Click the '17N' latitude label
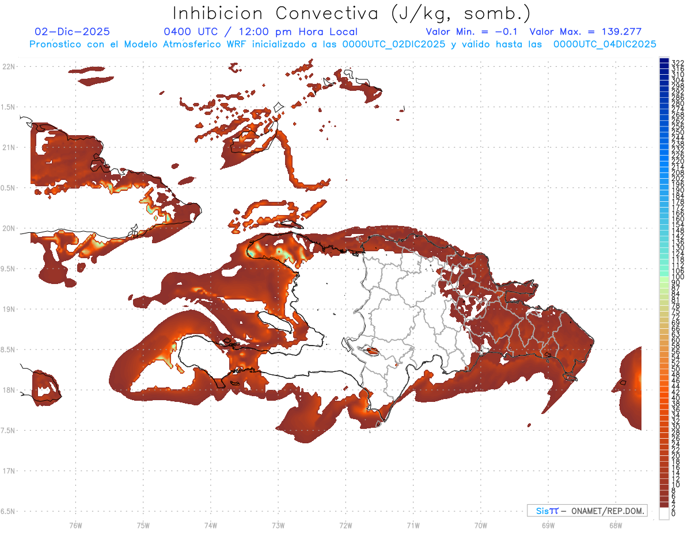This screenshot has height=533, width=691. (8, 471)
